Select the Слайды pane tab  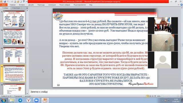[5, 8]
